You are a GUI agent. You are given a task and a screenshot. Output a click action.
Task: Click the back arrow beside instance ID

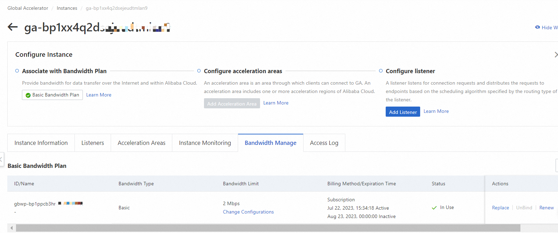click(13, 27)
